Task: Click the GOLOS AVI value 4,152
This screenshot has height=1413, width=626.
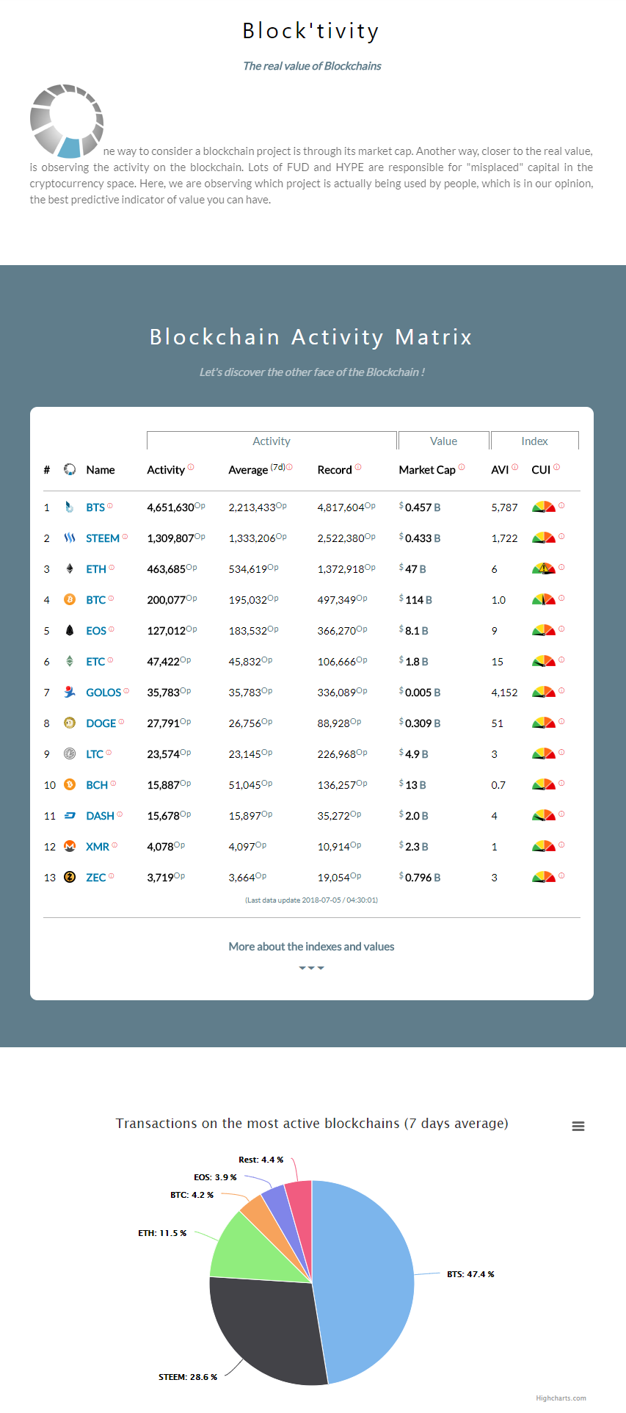Action: coord(504,693)
